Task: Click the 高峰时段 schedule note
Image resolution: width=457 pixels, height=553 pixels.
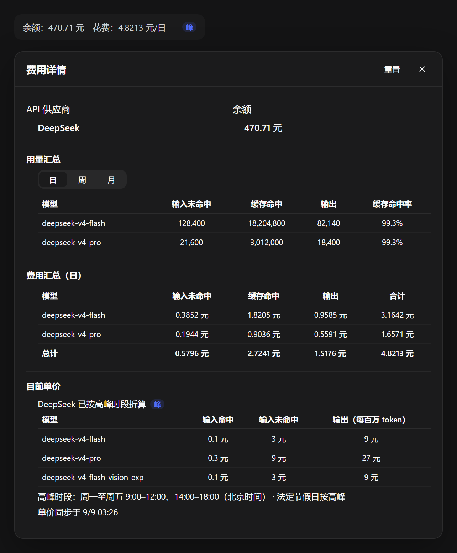Action: click(x=191, y=497)
